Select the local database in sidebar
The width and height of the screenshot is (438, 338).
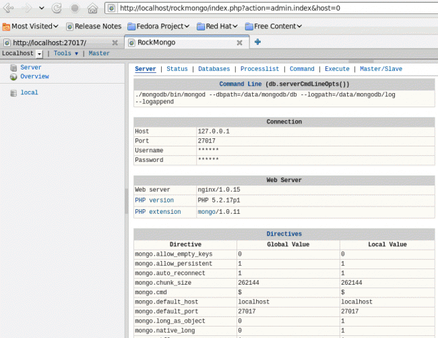(30, 92)
